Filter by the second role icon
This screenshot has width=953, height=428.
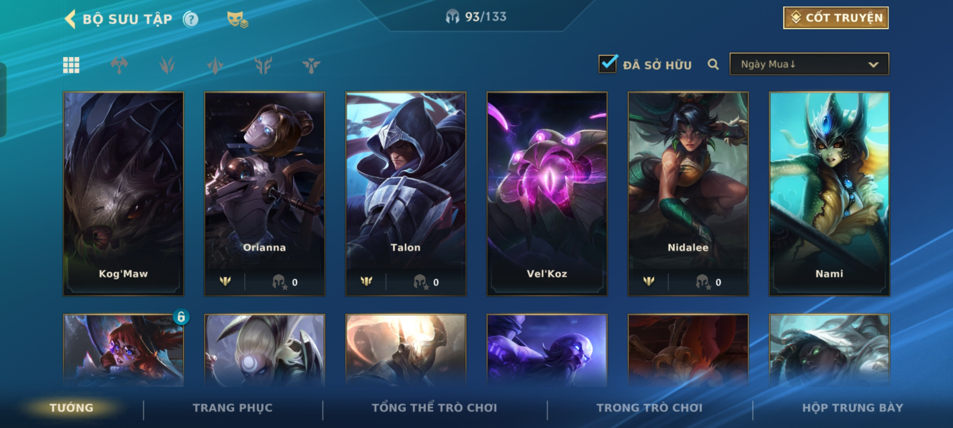[x=167, y=65]
